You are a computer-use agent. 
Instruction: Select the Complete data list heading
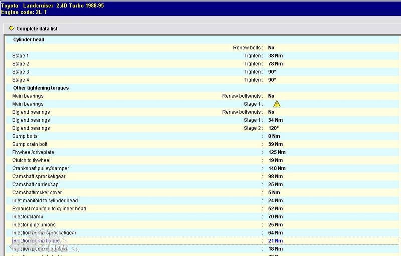click(37, 29)
